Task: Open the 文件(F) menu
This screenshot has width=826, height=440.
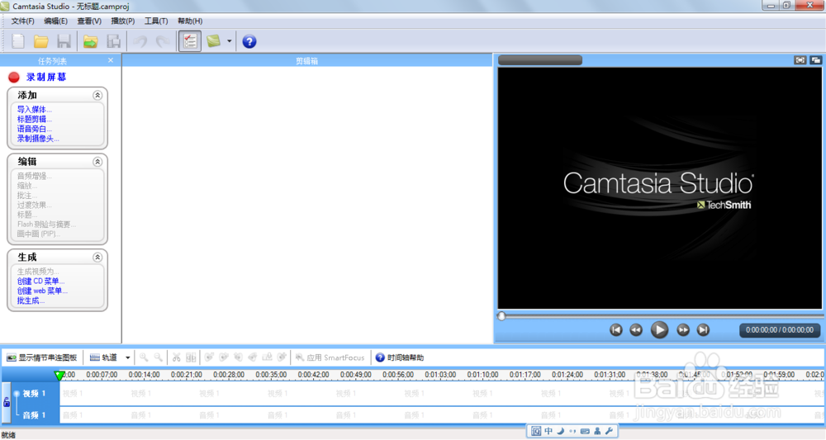Action: coord(22,21)
